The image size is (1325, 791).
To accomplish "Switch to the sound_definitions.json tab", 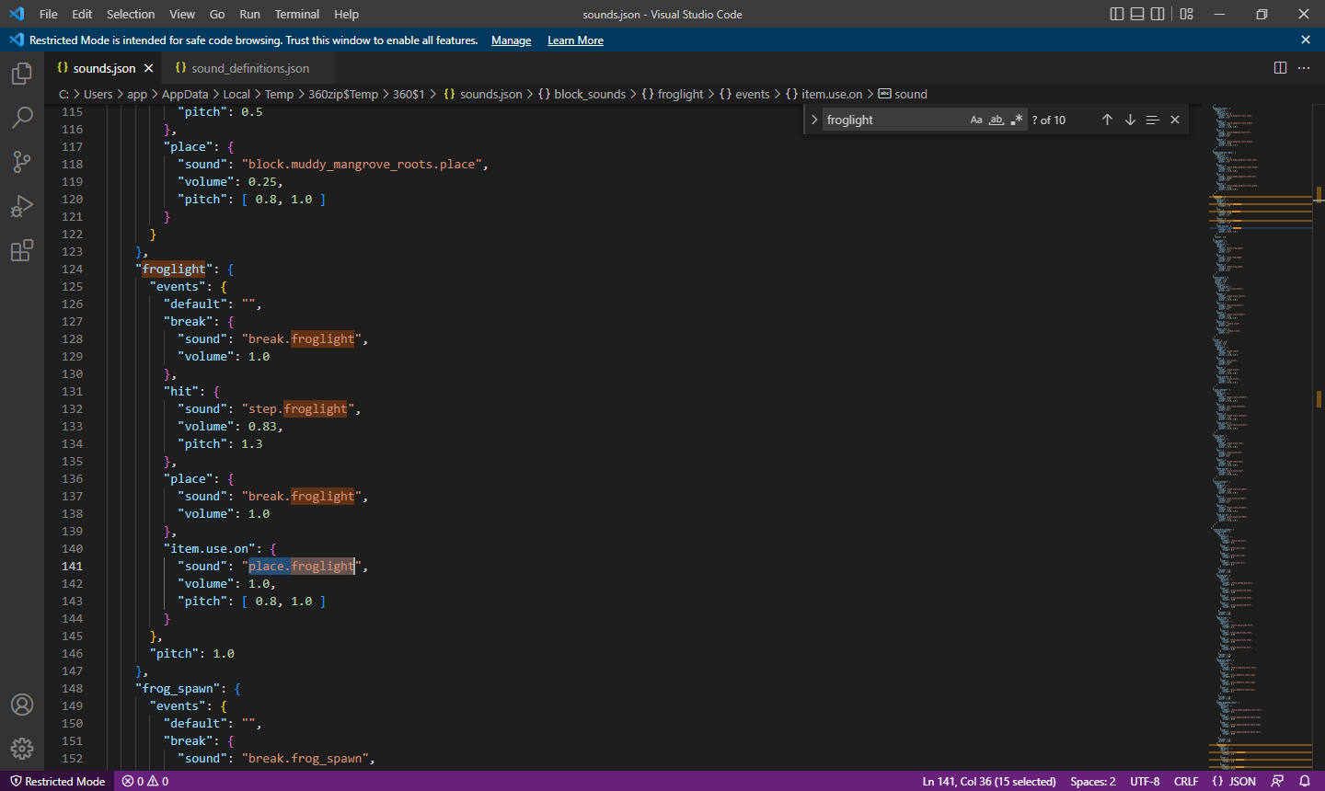I will click(249, 68).
